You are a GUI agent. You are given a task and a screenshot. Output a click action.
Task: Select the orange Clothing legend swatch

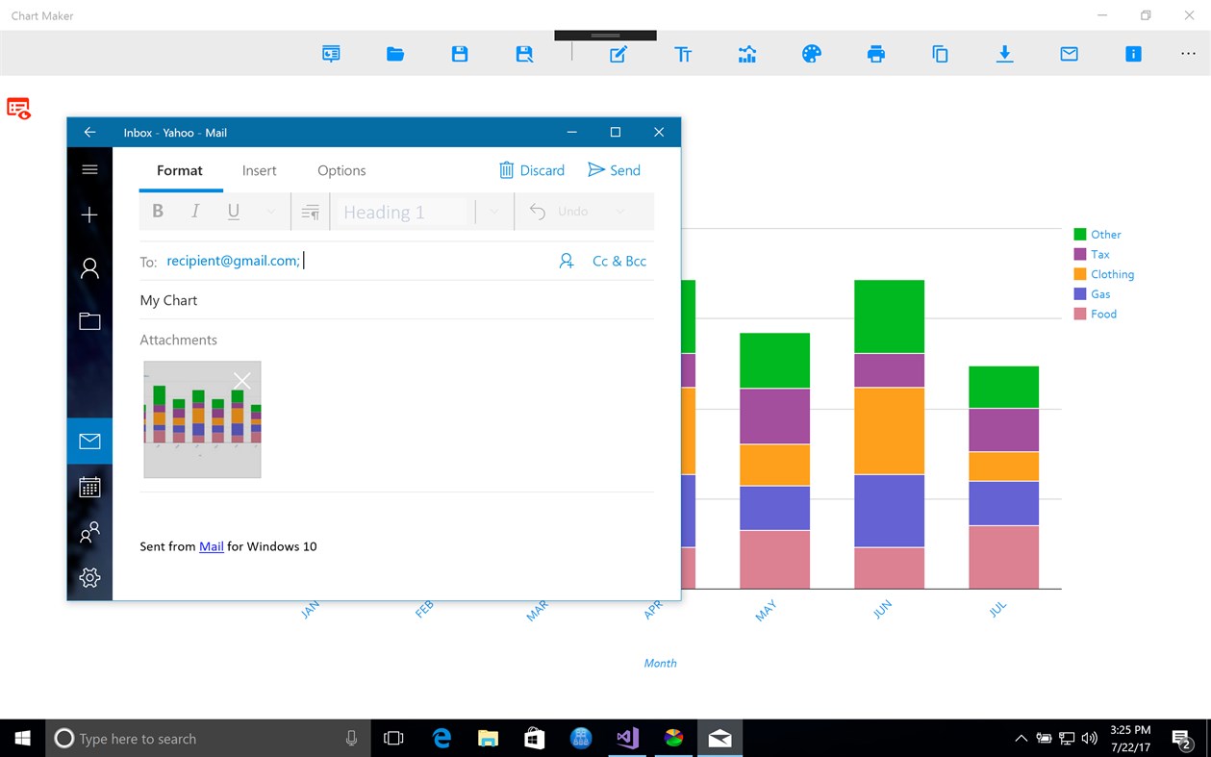click(x=1079, y=274)
